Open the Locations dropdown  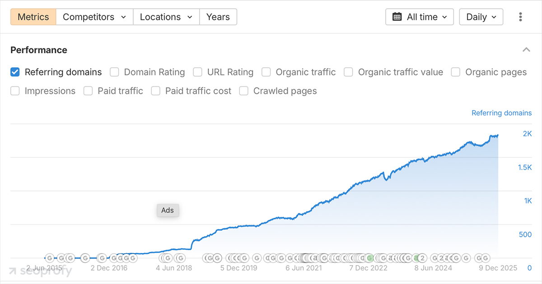click(x=166, y=17)
